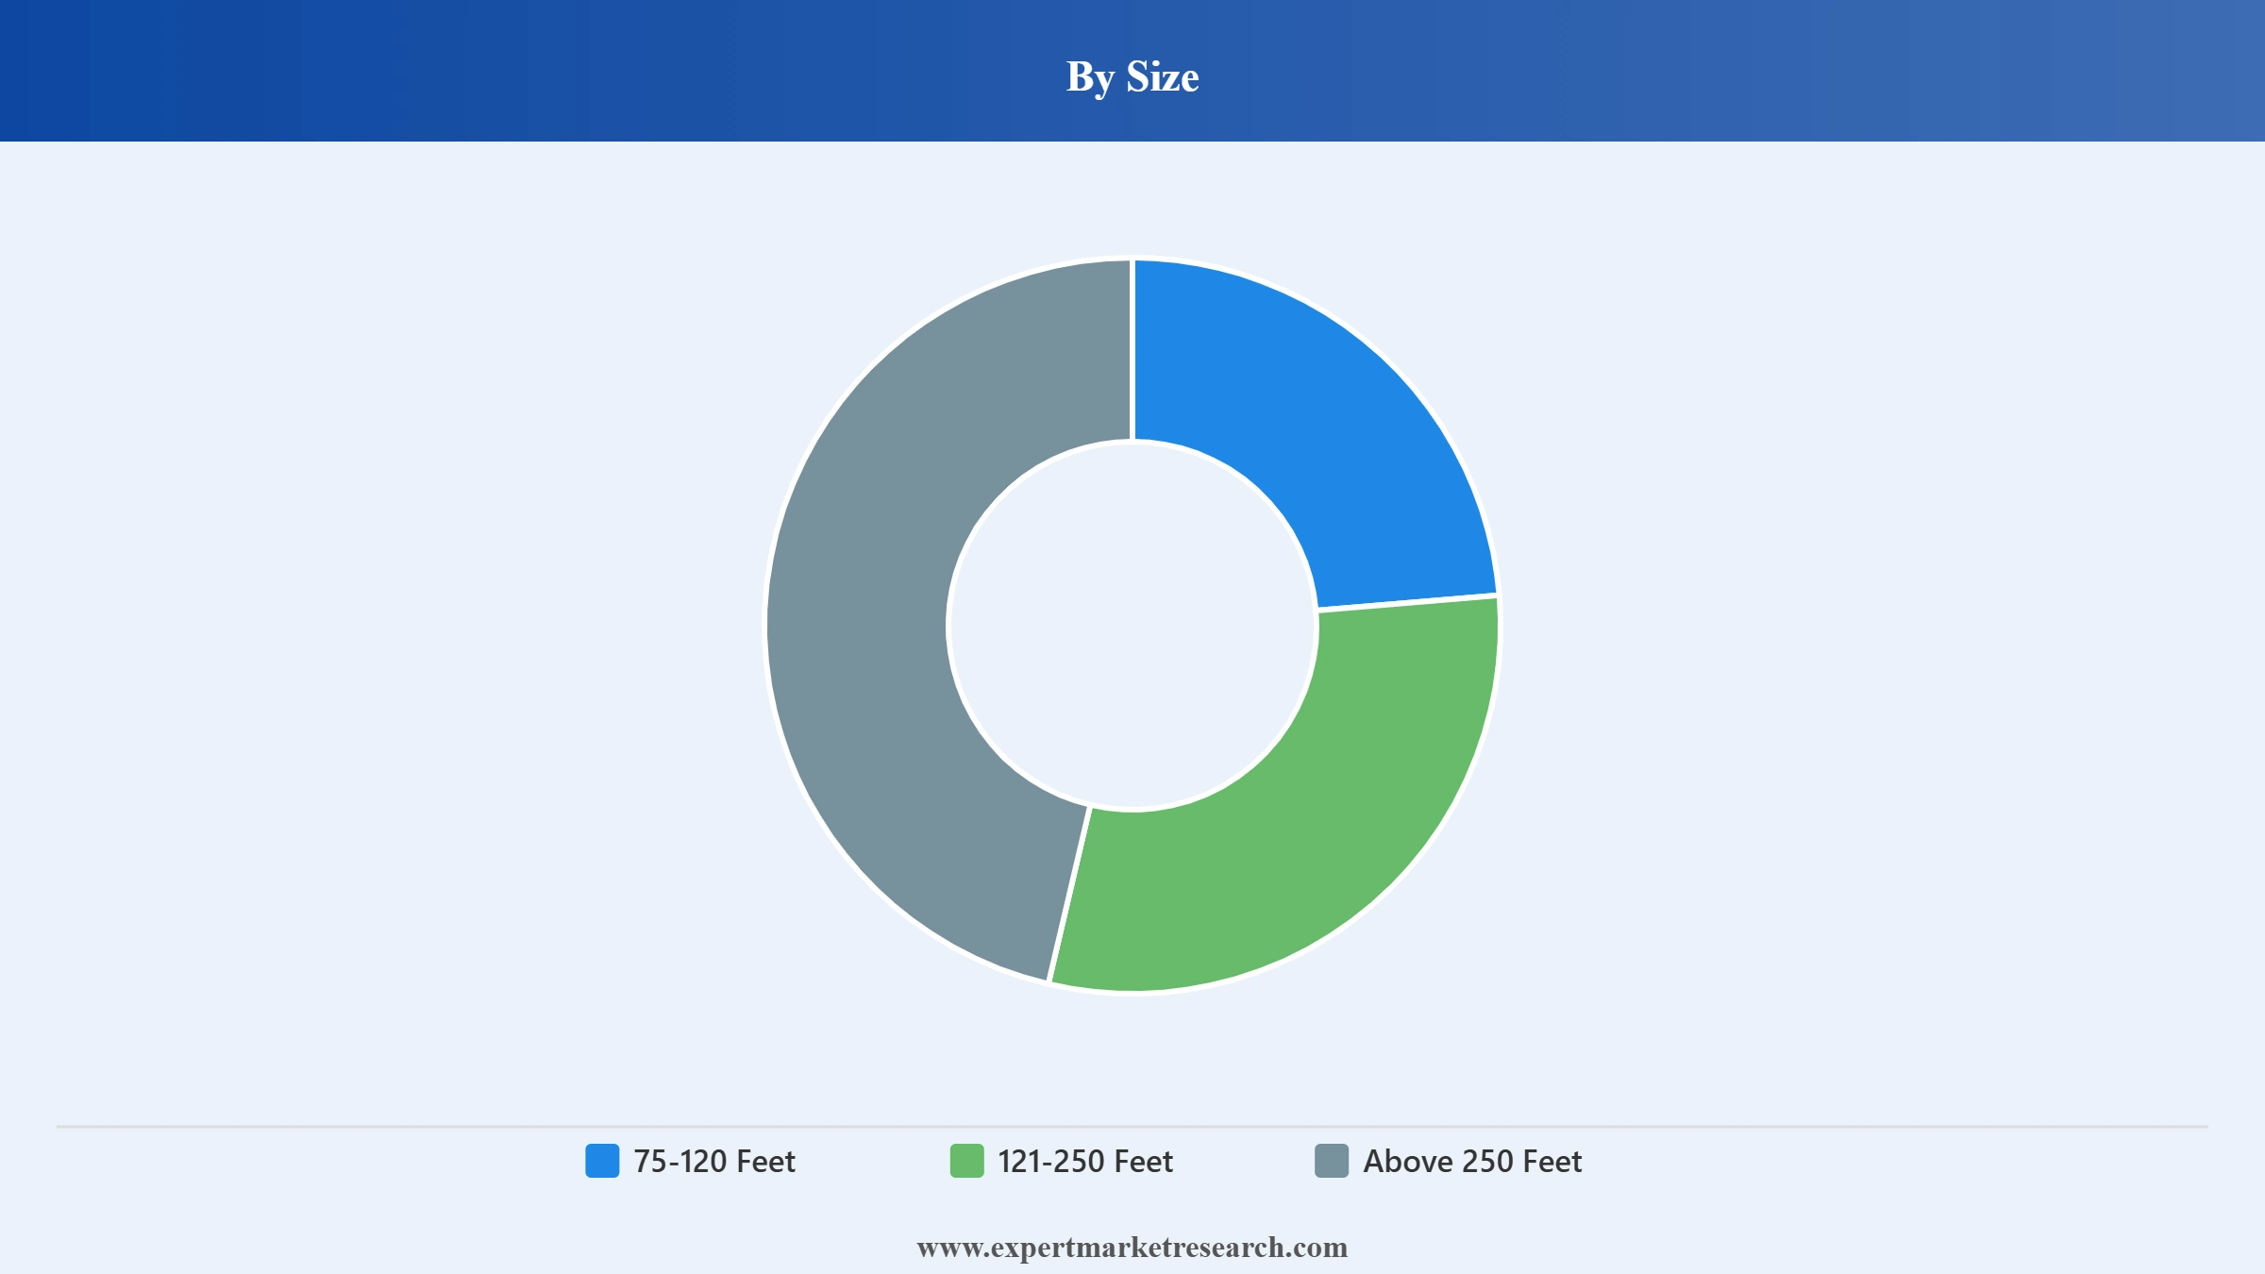Click the blue 75-120 Feet legend swatch
Image resolution: width=2265 pixels, height=1274 pixels.
602,1161
